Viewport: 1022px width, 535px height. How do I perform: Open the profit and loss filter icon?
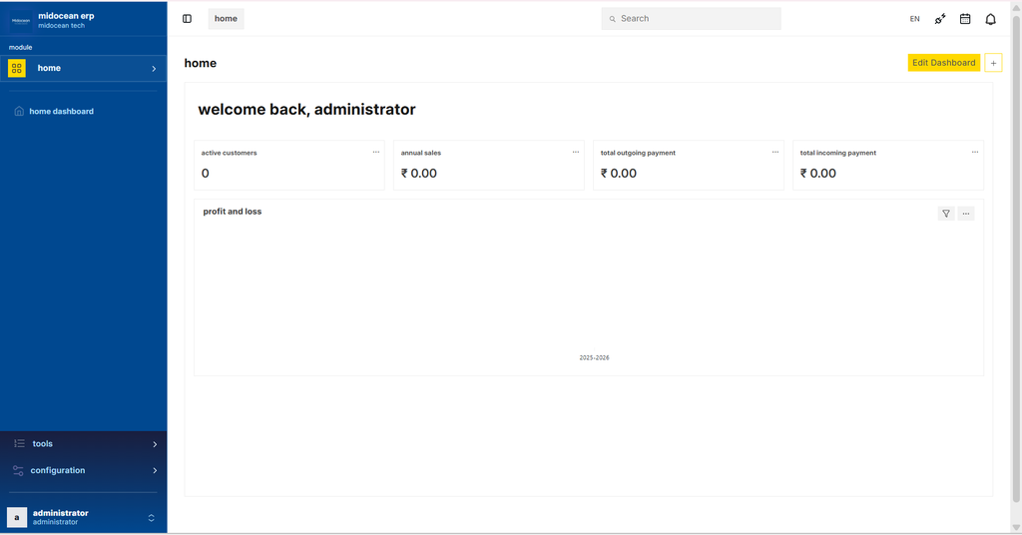(946, 214)
